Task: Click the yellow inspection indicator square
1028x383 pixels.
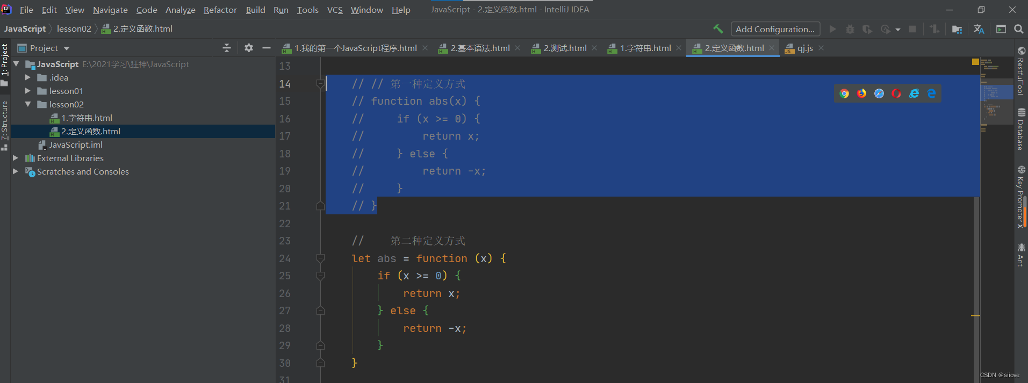Action: point(975,62)
